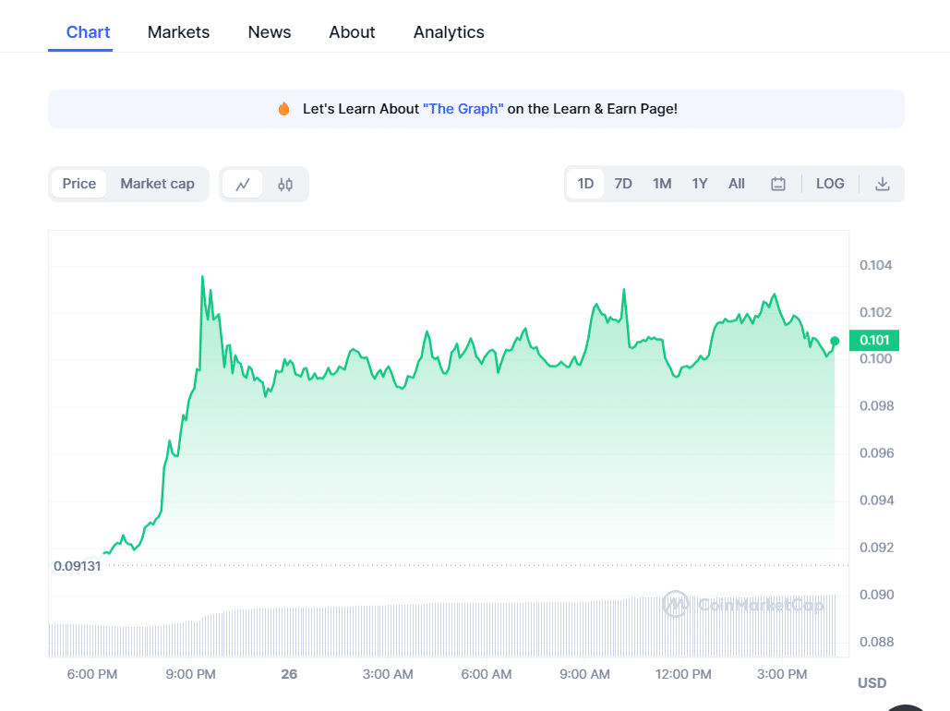Screen dimensions: 950x711
Task: Open the Markets tab
Action: coord(178,32)
